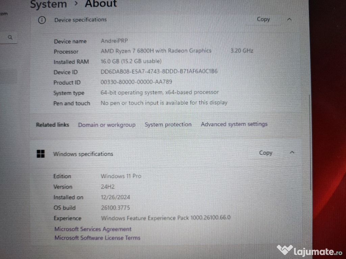Click the settings page vertical scrollbar
346x259 pixels.
tap(311, 143)
